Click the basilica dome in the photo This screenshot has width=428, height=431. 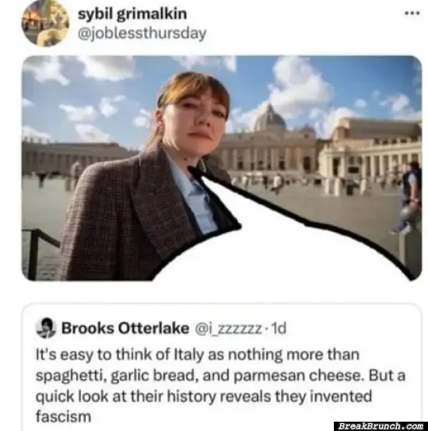270,118
